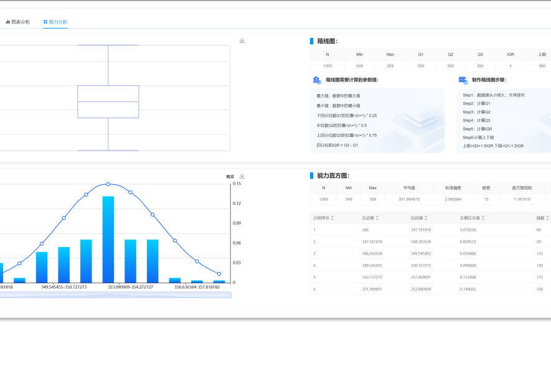Click the range value 13
The image size is (551, 366).
coord(486,199)
